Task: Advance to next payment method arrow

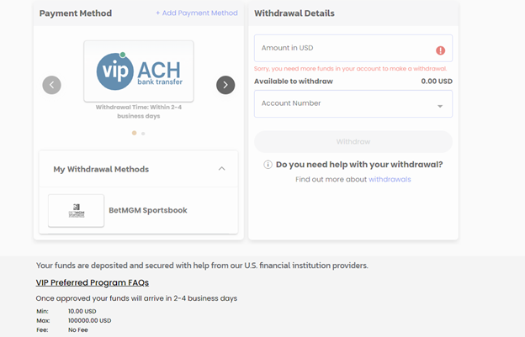Action: (225, 85)
